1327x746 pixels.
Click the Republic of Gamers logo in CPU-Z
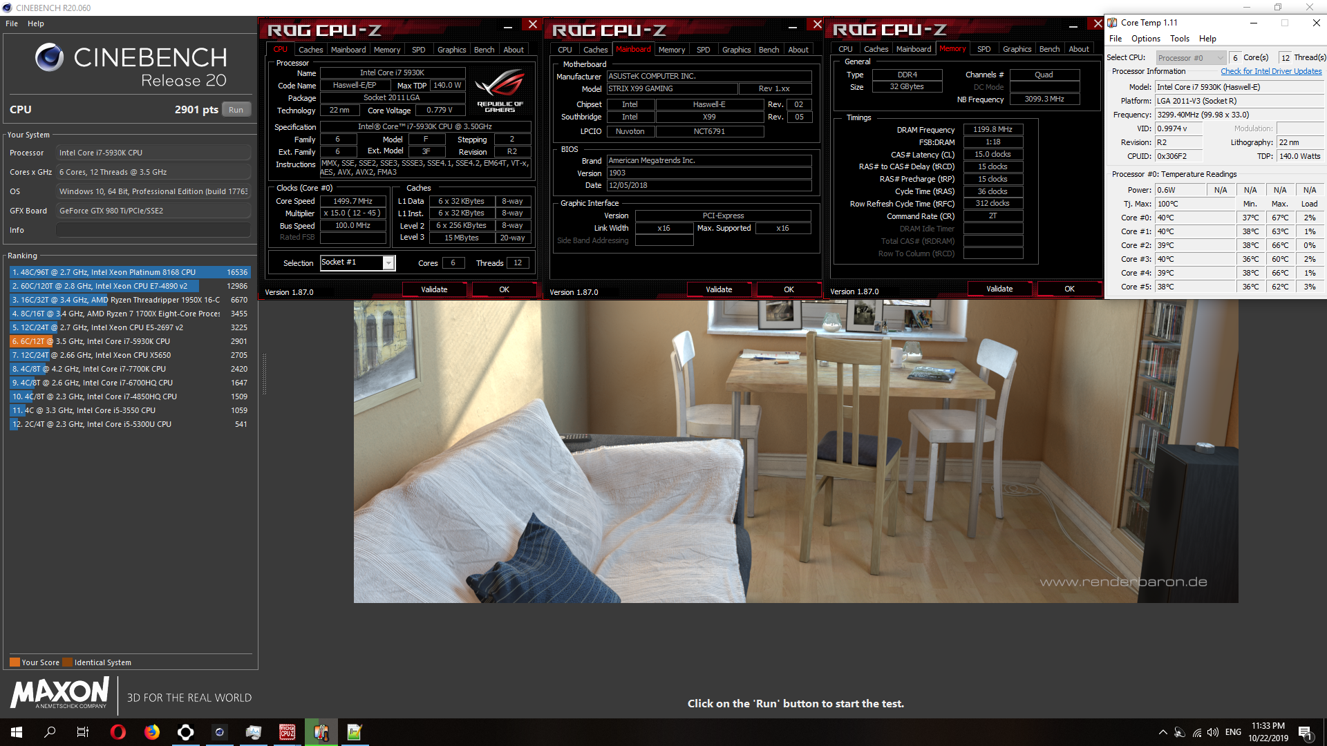500,90
